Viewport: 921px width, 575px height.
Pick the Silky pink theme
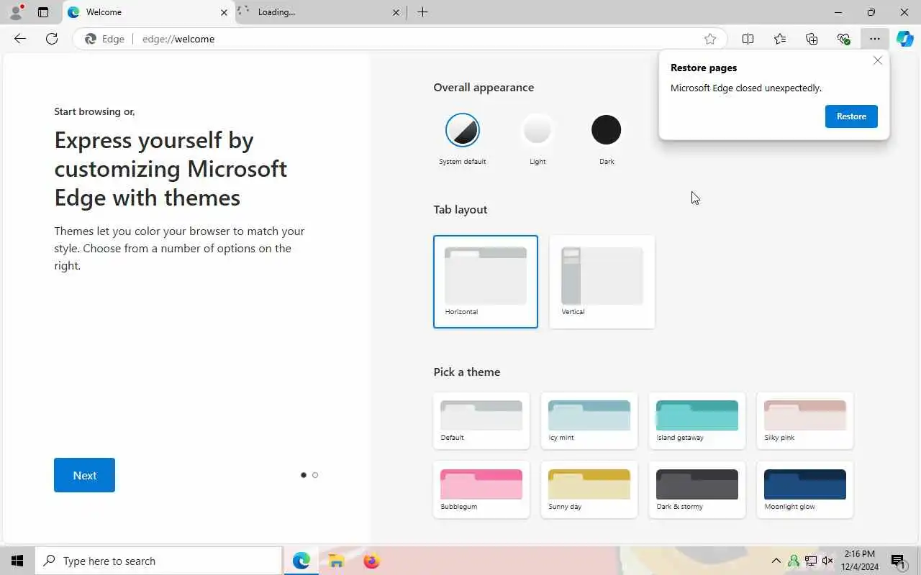click(805, 420)
